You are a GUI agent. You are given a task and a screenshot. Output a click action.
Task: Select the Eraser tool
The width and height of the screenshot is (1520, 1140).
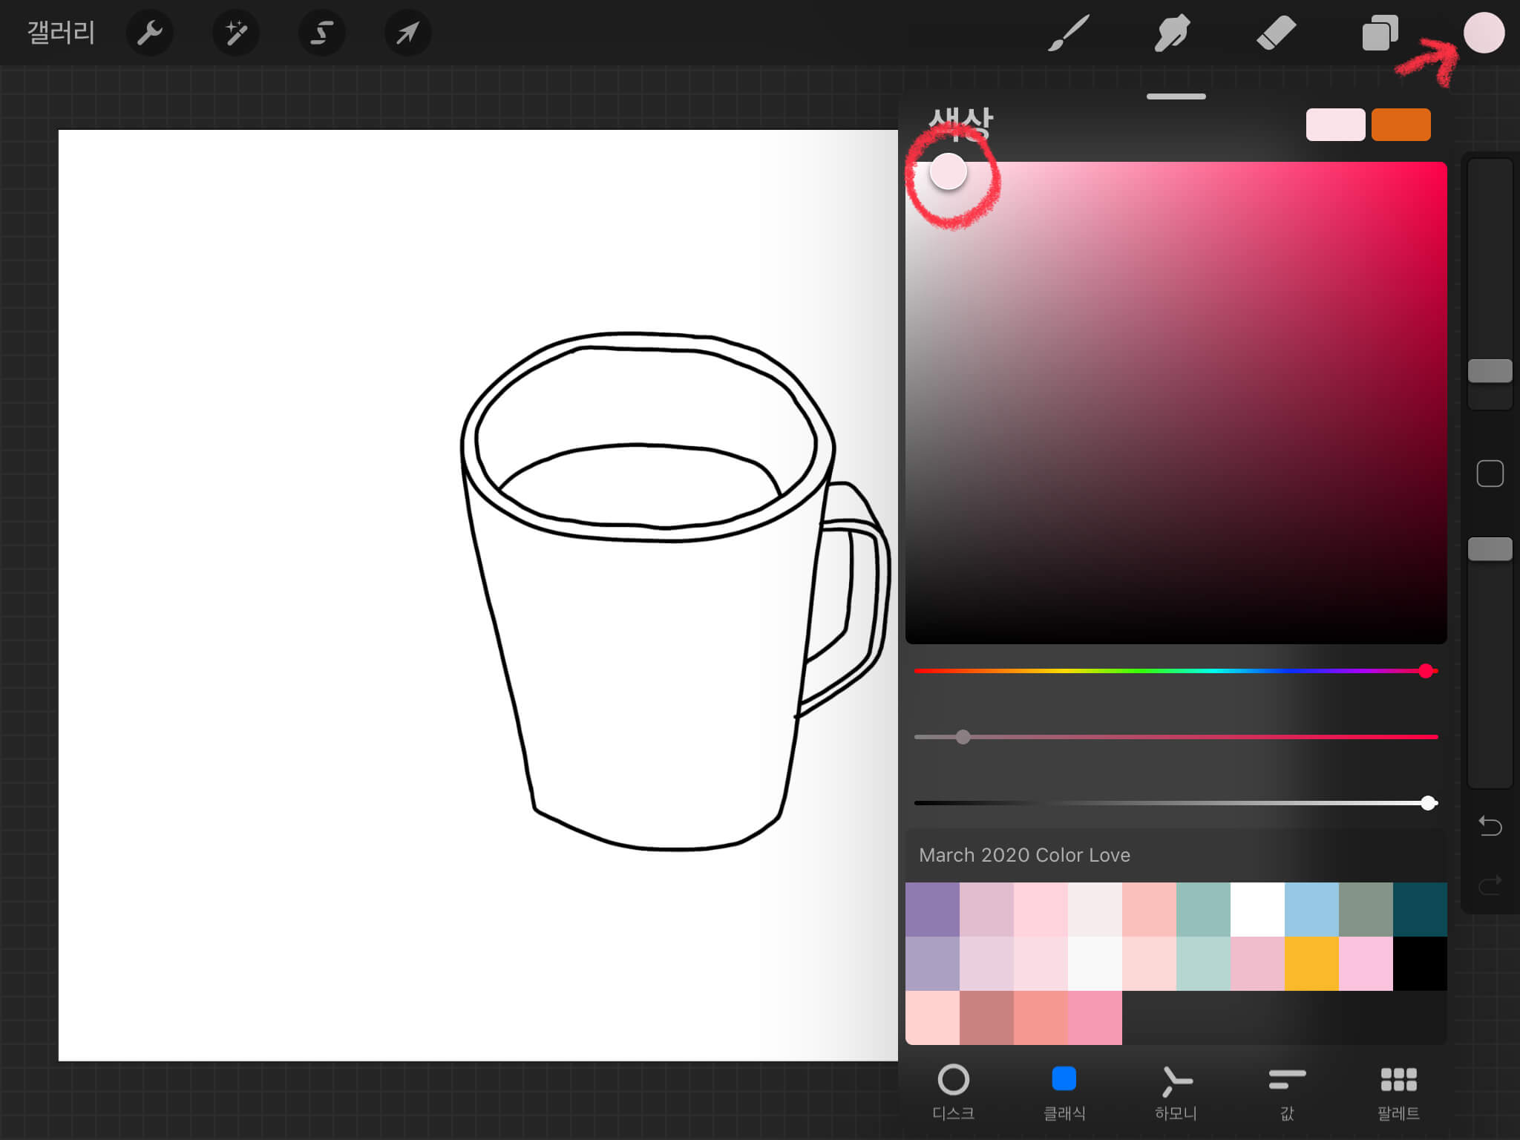[x=1276, y=33]
